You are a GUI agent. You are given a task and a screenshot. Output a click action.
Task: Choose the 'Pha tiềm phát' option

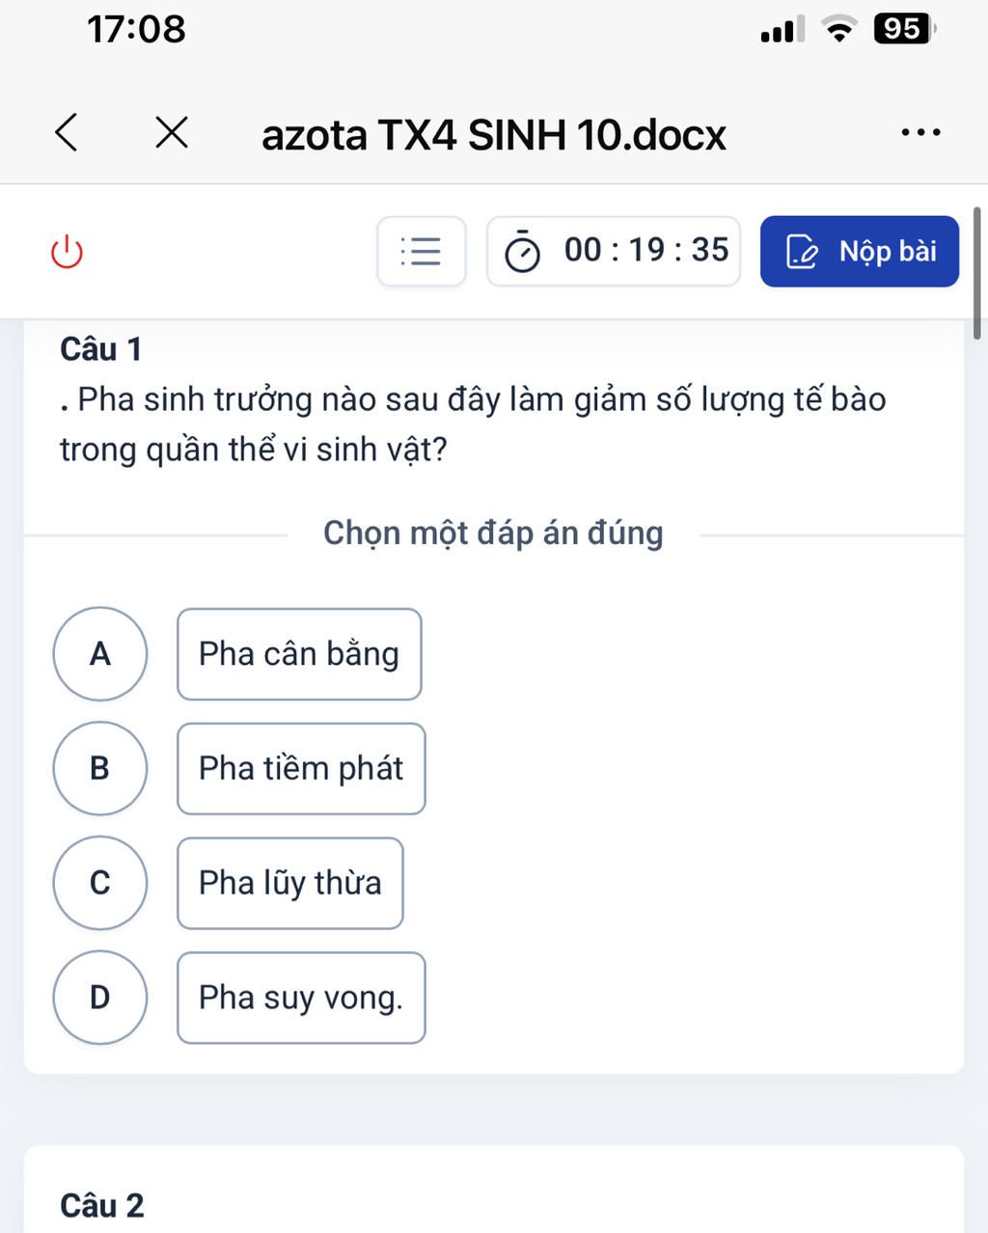[301, 768]
